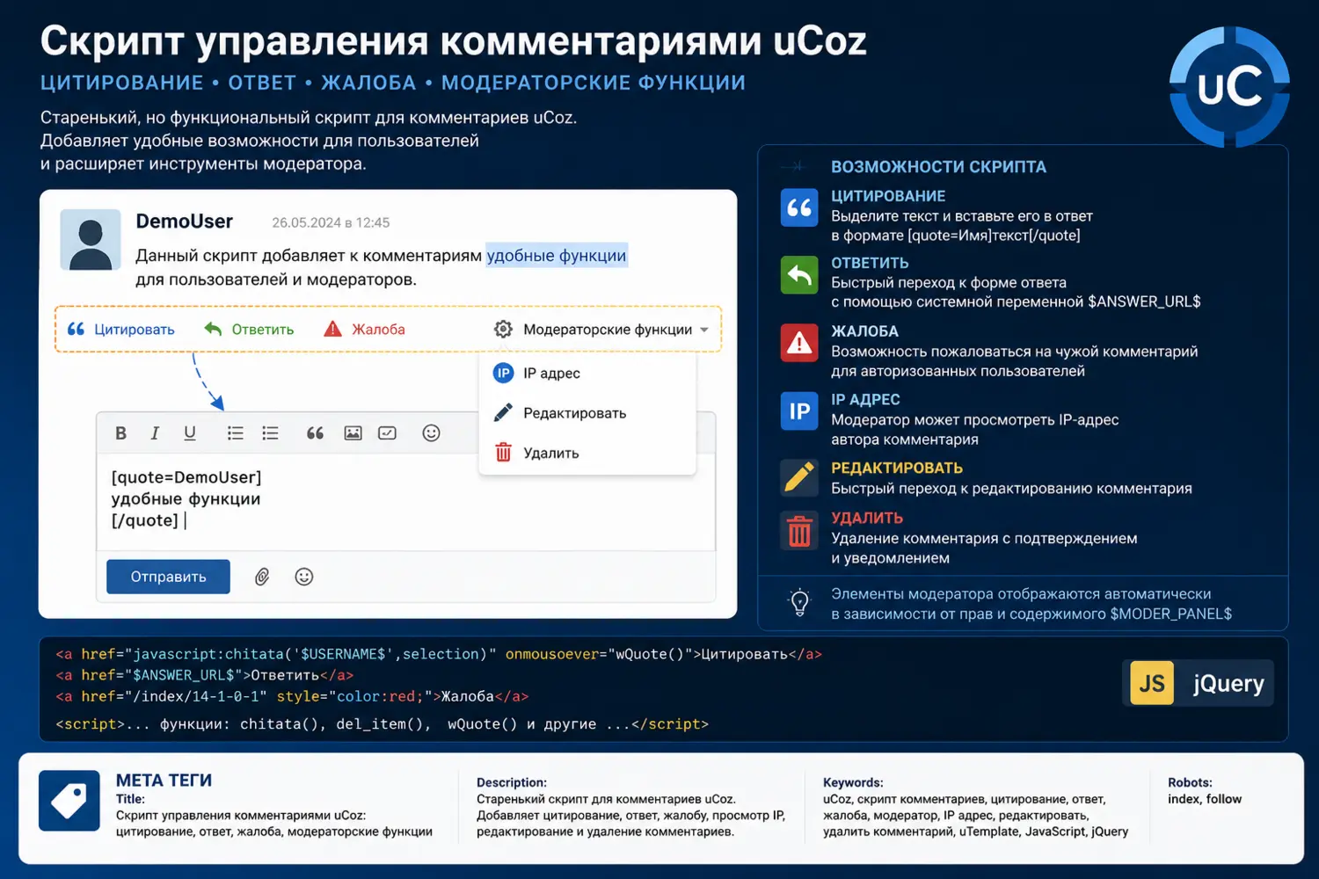The width and height of the screenshot is (1319, 879).
Task: Open the DemoUser profile name
Action: (x=185, y=222)
